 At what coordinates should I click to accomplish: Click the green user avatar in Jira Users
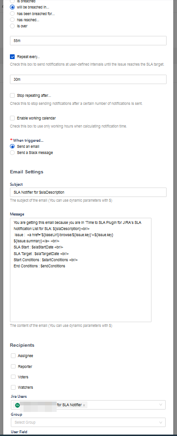pyautogui.click(x=17, y=405)
